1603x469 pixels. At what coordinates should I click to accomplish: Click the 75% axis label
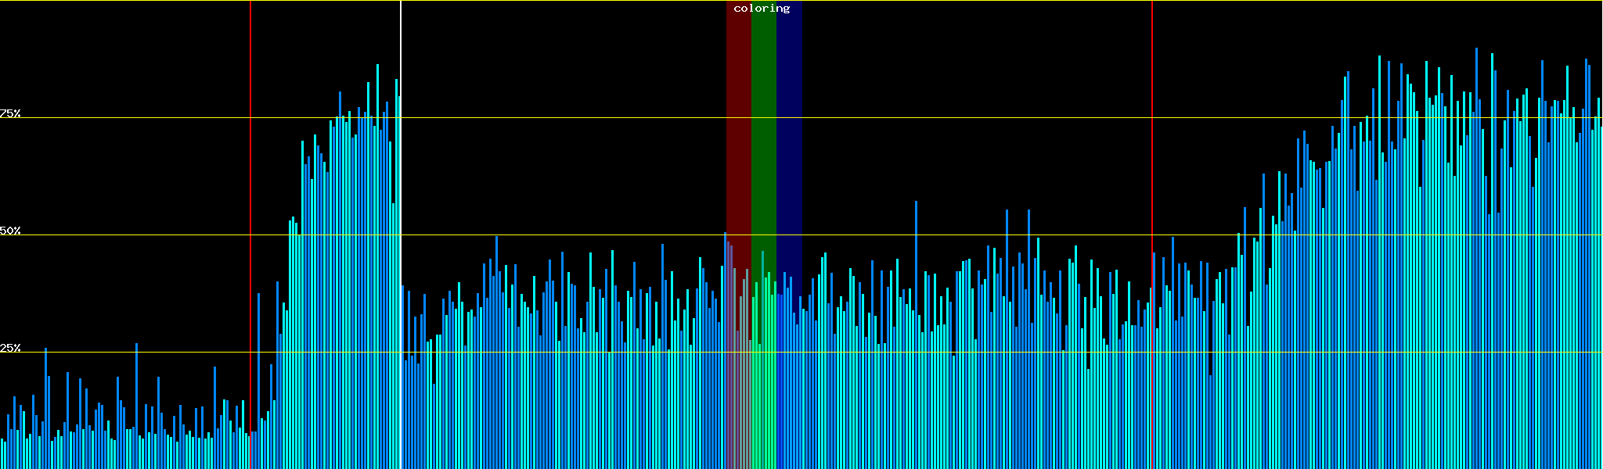coord(10,113)
